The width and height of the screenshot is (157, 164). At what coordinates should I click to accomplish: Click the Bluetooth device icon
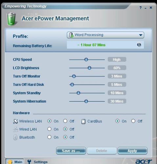15,137
